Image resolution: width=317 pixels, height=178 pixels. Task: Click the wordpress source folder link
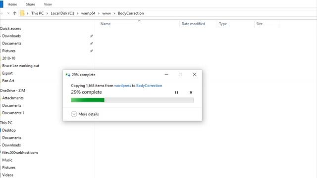point(122,86)
